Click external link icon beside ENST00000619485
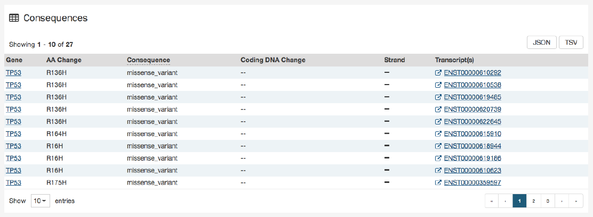593x217 pixels. pos(438,97)
